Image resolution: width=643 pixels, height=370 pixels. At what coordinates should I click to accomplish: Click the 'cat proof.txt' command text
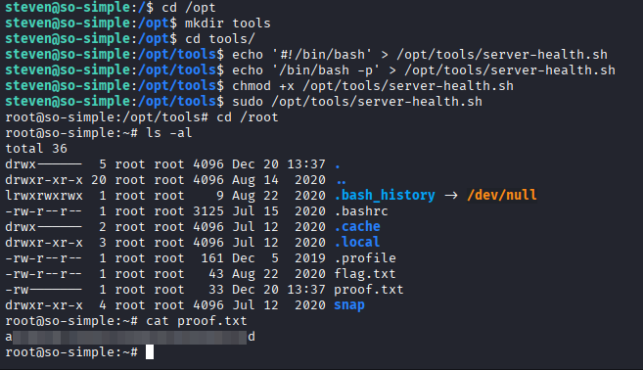tap(197, 320)
